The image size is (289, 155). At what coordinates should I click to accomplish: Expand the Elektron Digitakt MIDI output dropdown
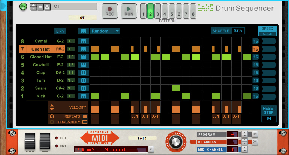(151, 149)
